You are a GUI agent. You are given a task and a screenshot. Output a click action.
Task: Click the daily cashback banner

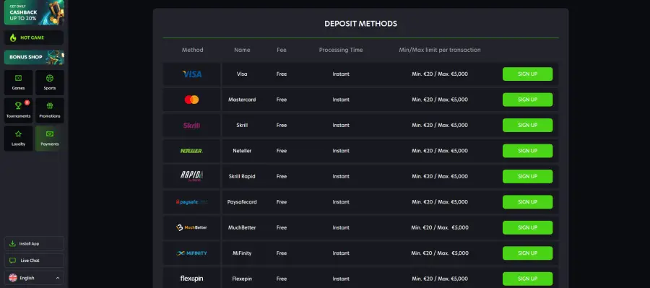point(34,12)
